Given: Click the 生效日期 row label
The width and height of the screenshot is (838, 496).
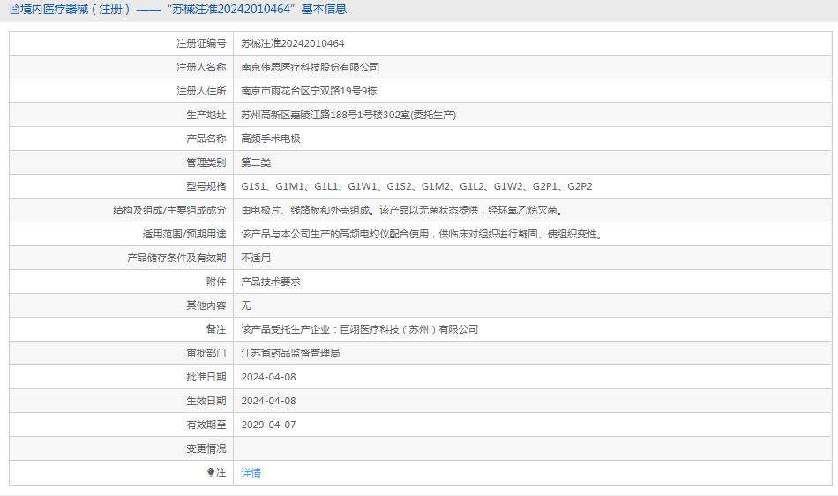Looking at the screenshot, I should (206, 401).
